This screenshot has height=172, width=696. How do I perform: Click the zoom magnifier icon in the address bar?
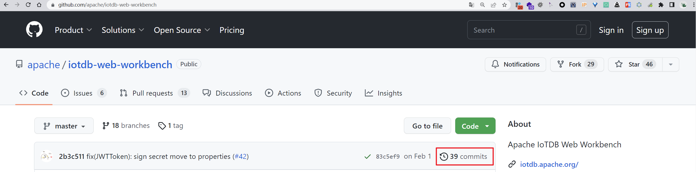[482, 5]
